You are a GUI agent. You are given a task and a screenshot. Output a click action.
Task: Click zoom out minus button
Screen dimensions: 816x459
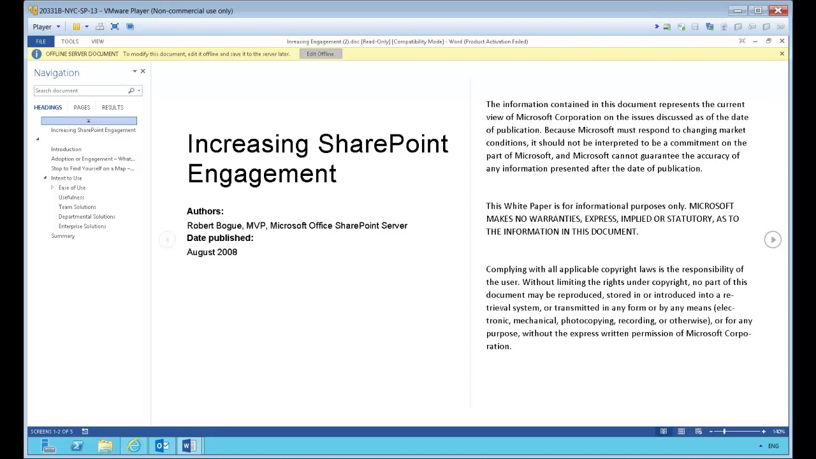(x=711, y=432)
